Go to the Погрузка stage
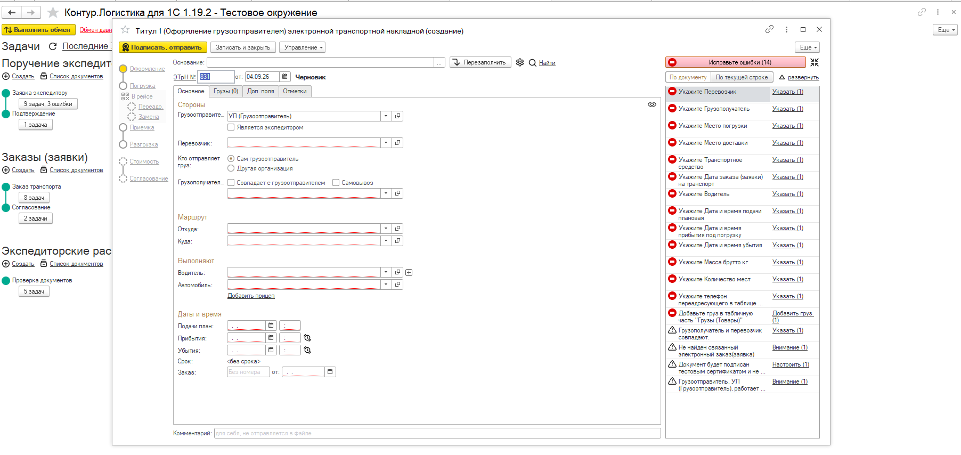Viewport: 961px width, 455px height. pos(143,86)
